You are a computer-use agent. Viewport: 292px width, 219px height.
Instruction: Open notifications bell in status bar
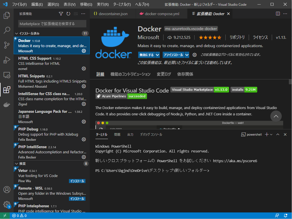tap(285, 216)
